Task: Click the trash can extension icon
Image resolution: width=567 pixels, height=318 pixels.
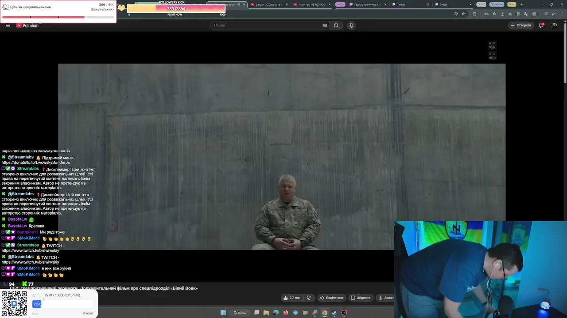Action: point(518,14)
